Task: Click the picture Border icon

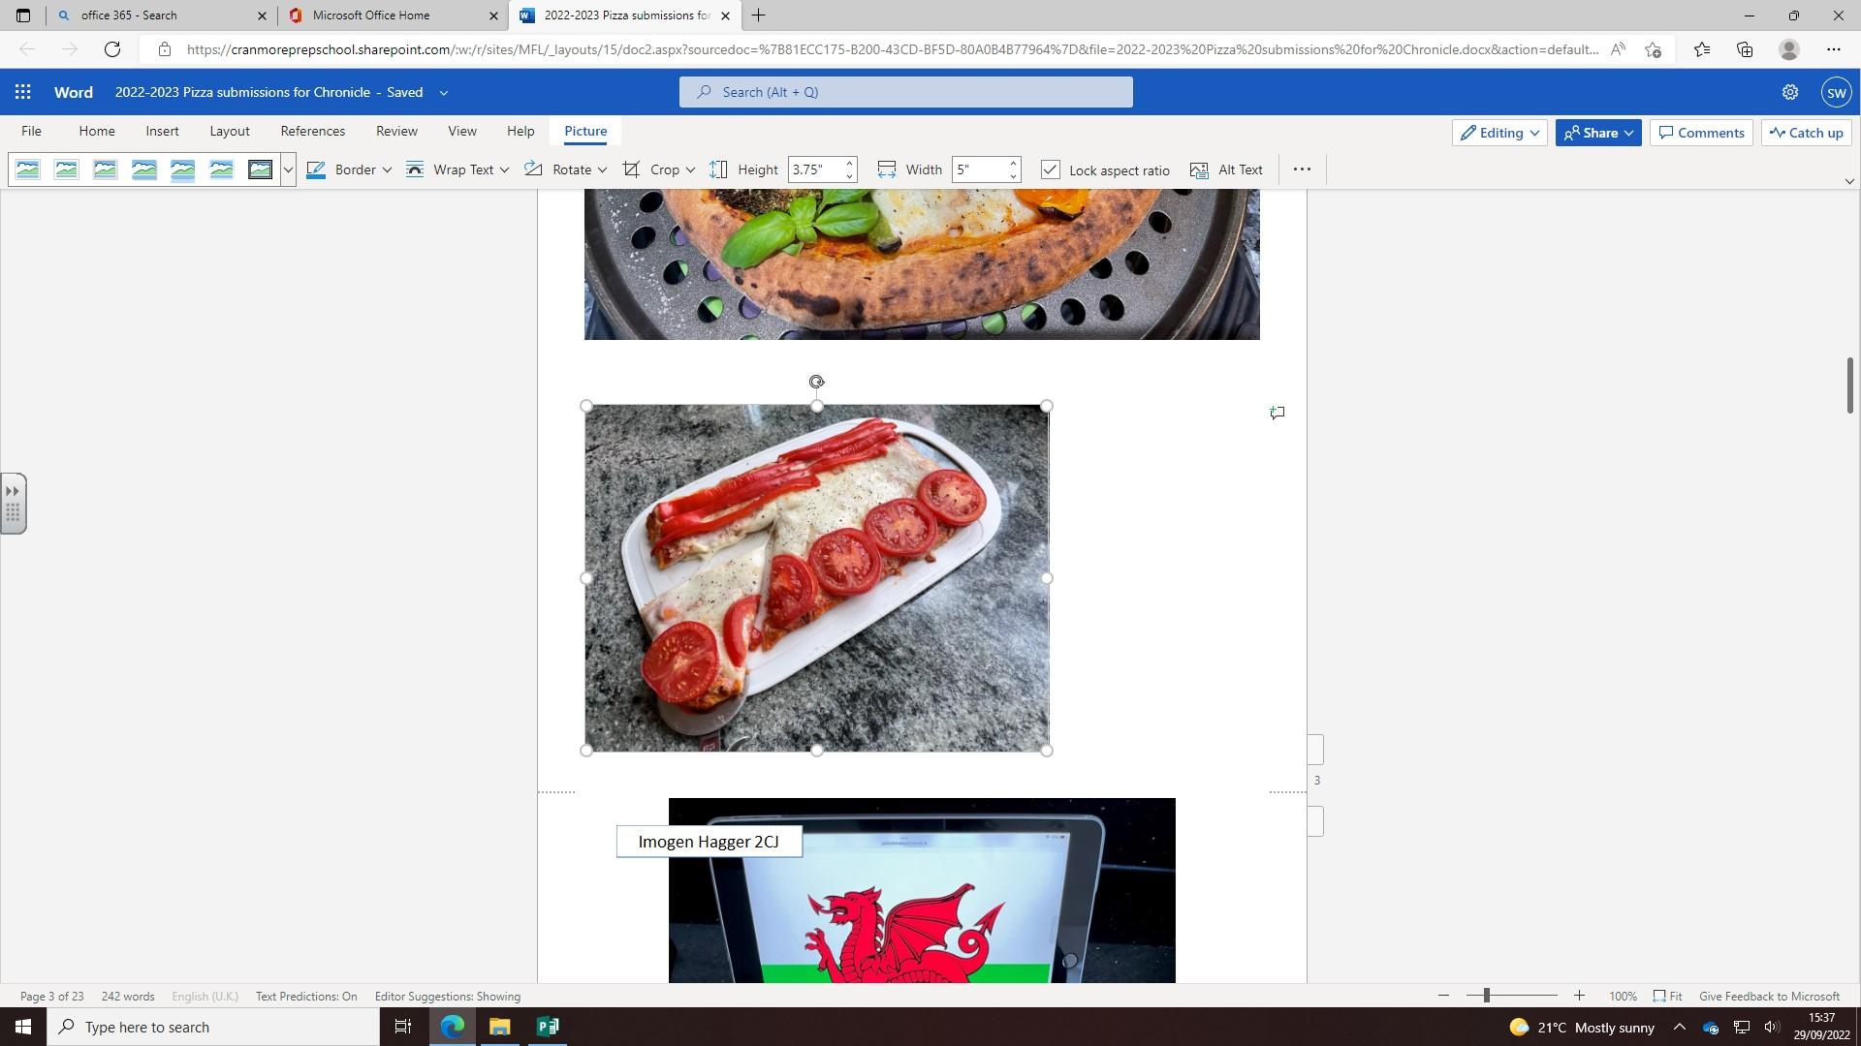Action: (316, 169)
